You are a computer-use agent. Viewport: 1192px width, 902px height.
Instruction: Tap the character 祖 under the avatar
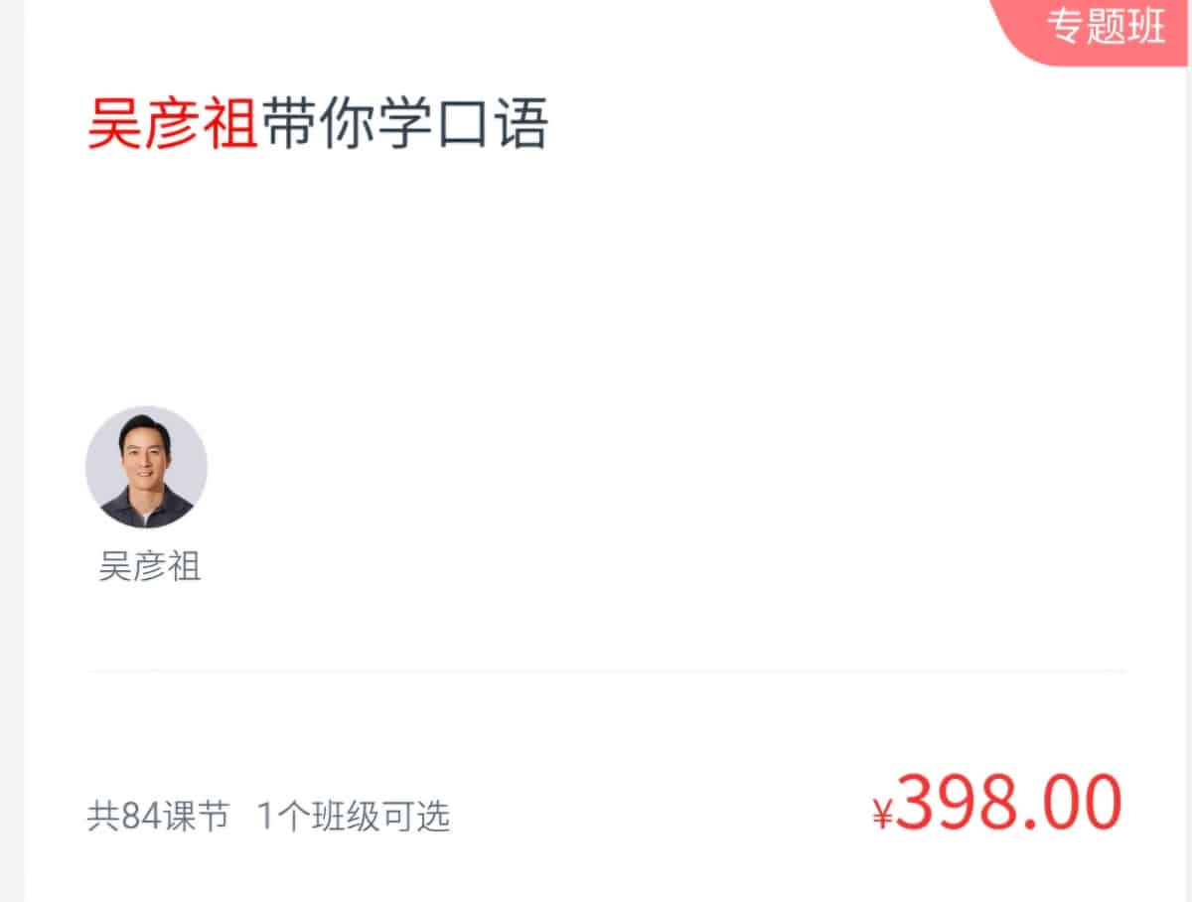[185, 567]
